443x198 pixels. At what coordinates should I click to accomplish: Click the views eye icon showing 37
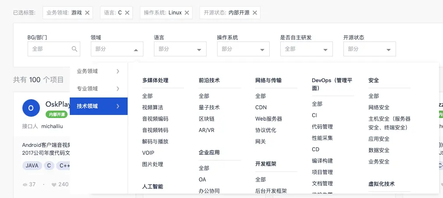tap(25, 185)
